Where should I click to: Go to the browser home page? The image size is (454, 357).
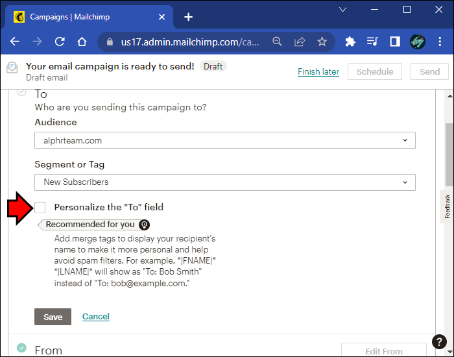click(x=82, y=42)
